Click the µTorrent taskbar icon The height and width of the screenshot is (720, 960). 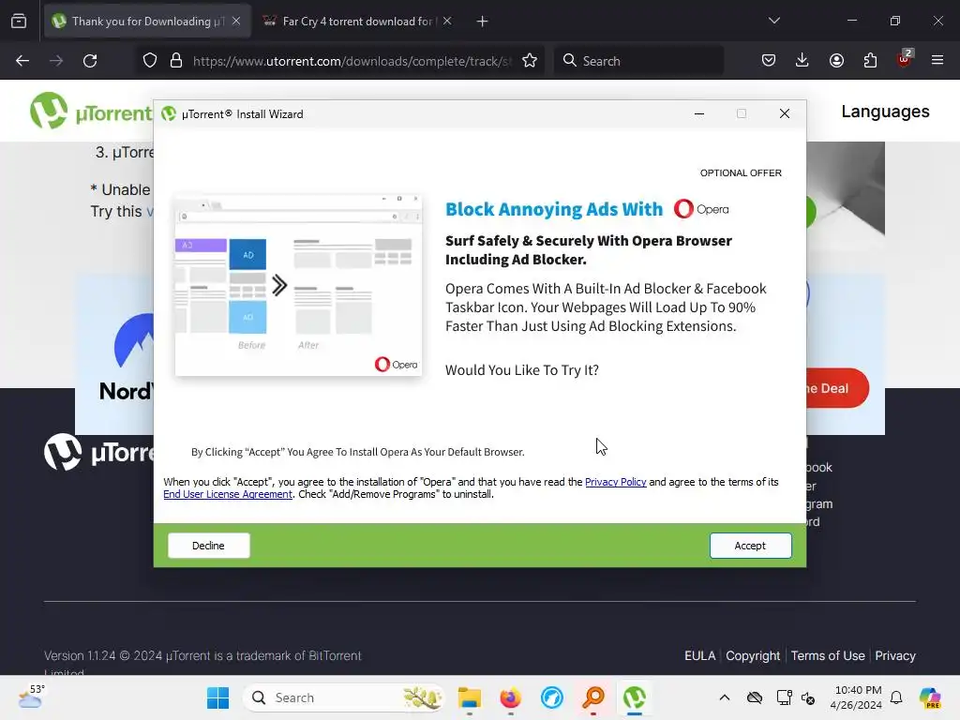click(x=635, y=697)
